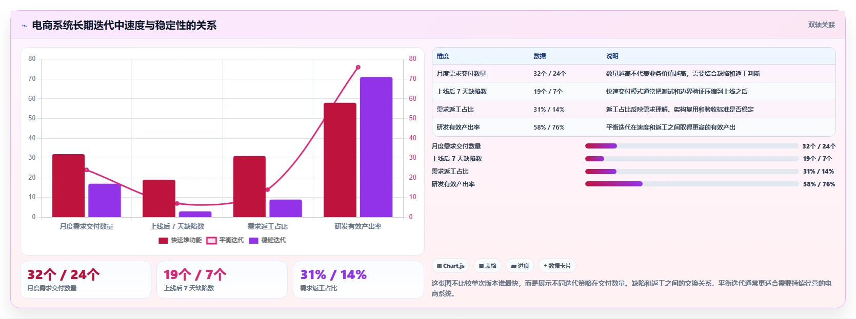This screenshot has width=856, height=319.
Task: Click the 58% / 76% value beside progress bar
Action: tap(819, 184)
